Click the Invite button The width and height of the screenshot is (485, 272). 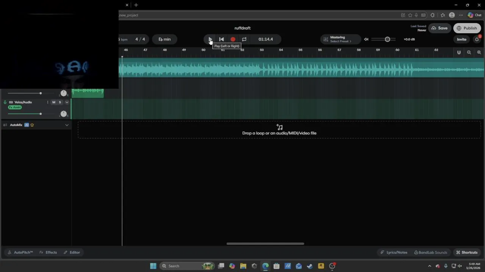pyautogui.click(x=462, y=39)
